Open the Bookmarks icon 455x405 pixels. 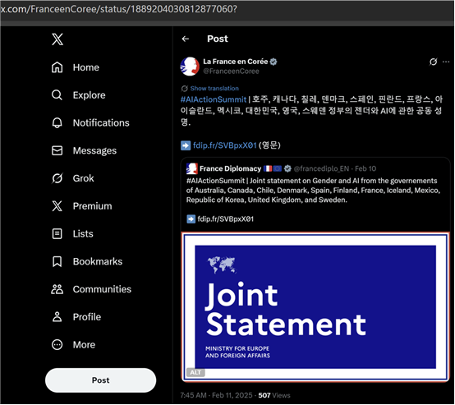click(x=57, y=261)
